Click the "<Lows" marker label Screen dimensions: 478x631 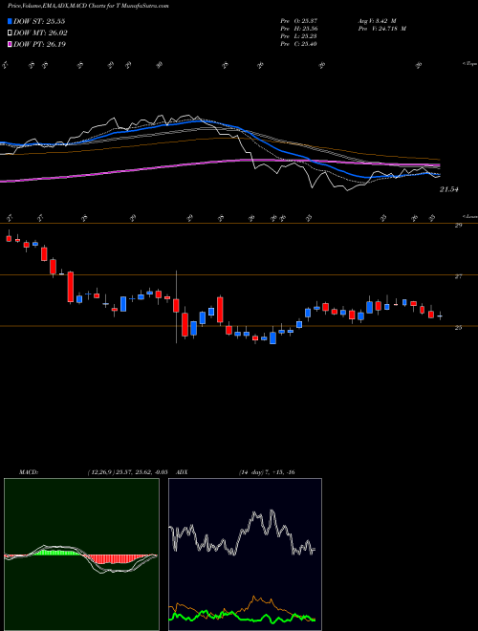click(469, 216)
